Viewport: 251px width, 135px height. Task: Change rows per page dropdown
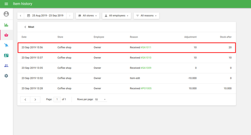click(100, 100)
